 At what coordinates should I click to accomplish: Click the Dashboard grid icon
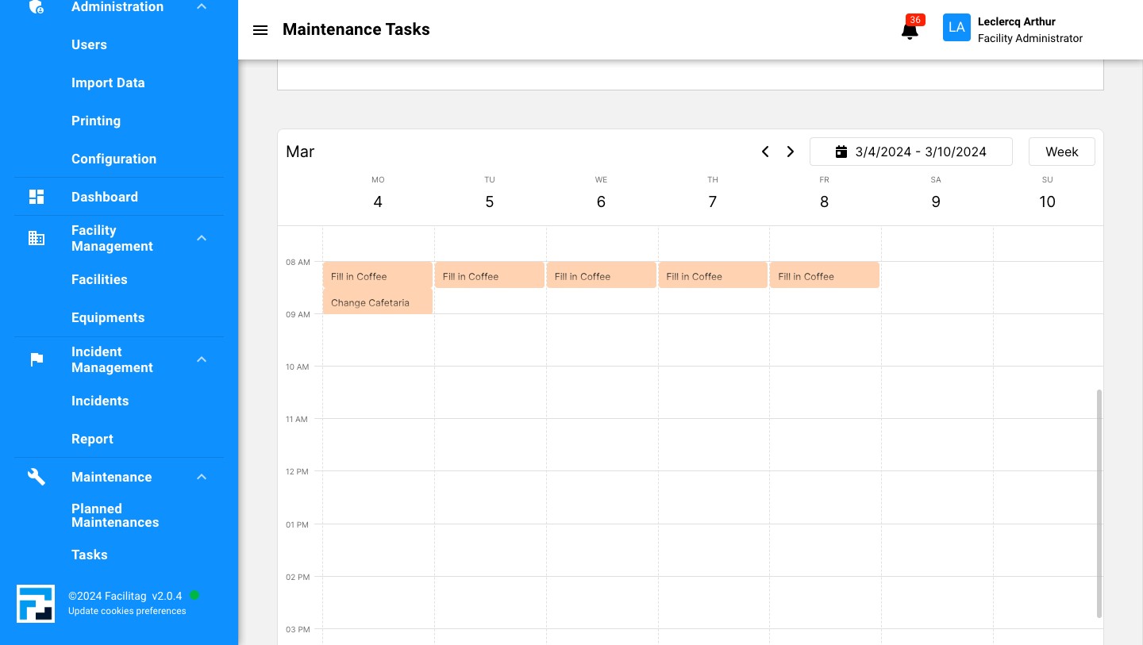[37, 197]
